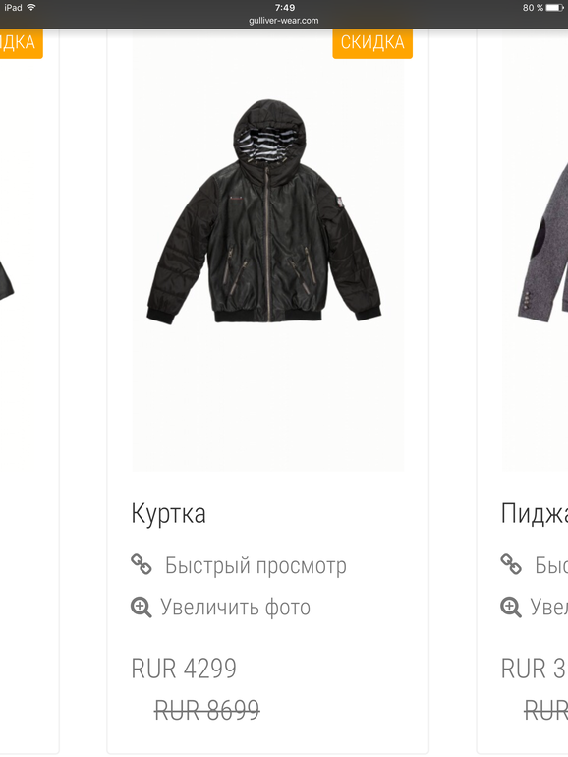This screenshot has height=757, width=568.
Task: Click the partial СКИДКА badge on left card
Action: 22,43
